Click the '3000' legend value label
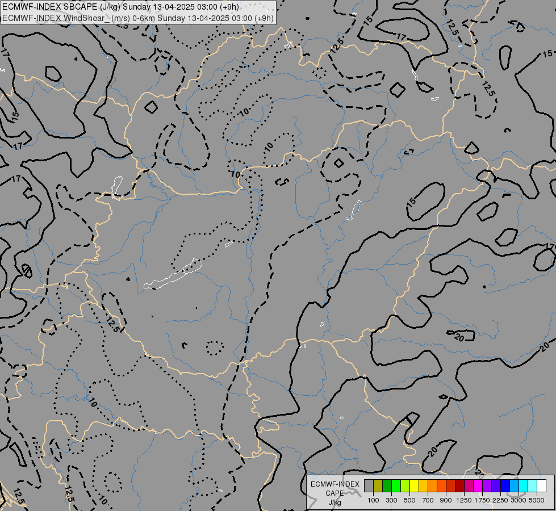The height and width of the screenshot is (511, 556). point(519,500)
